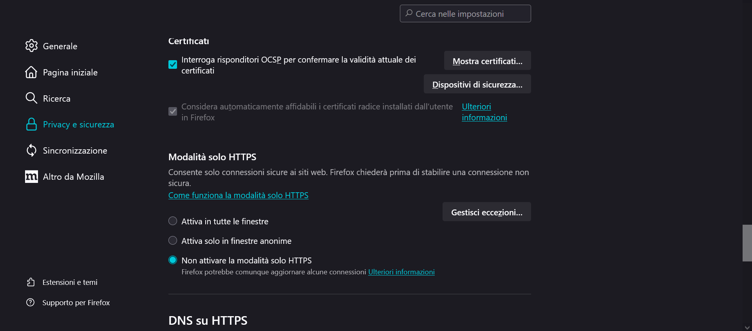
Task: Click the Certificati section heading
Action: click(x=189, y=41)
